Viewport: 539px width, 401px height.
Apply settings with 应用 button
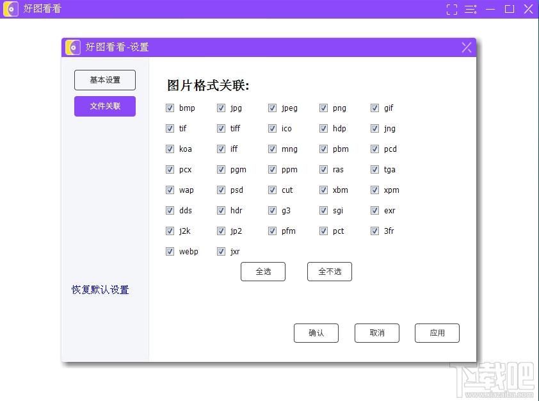click(x=437, y=333)
